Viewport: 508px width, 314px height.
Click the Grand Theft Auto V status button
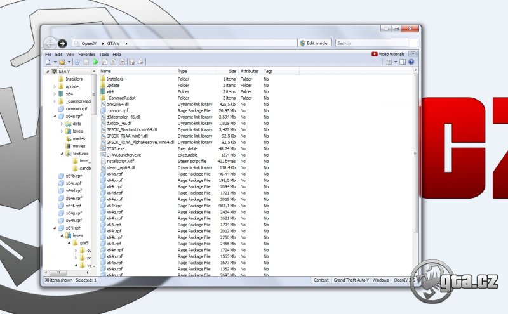coord(351,280)
